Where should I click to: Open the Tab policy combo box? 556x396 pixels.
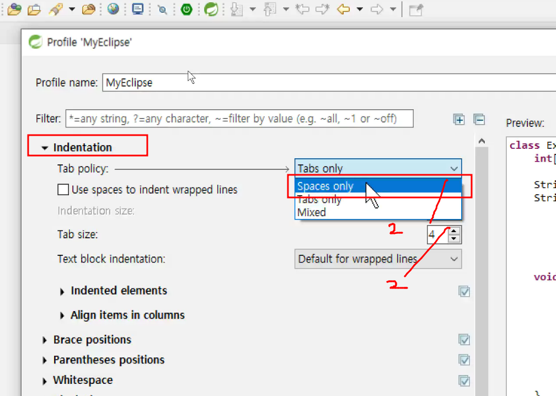click(x=378, y=168)
